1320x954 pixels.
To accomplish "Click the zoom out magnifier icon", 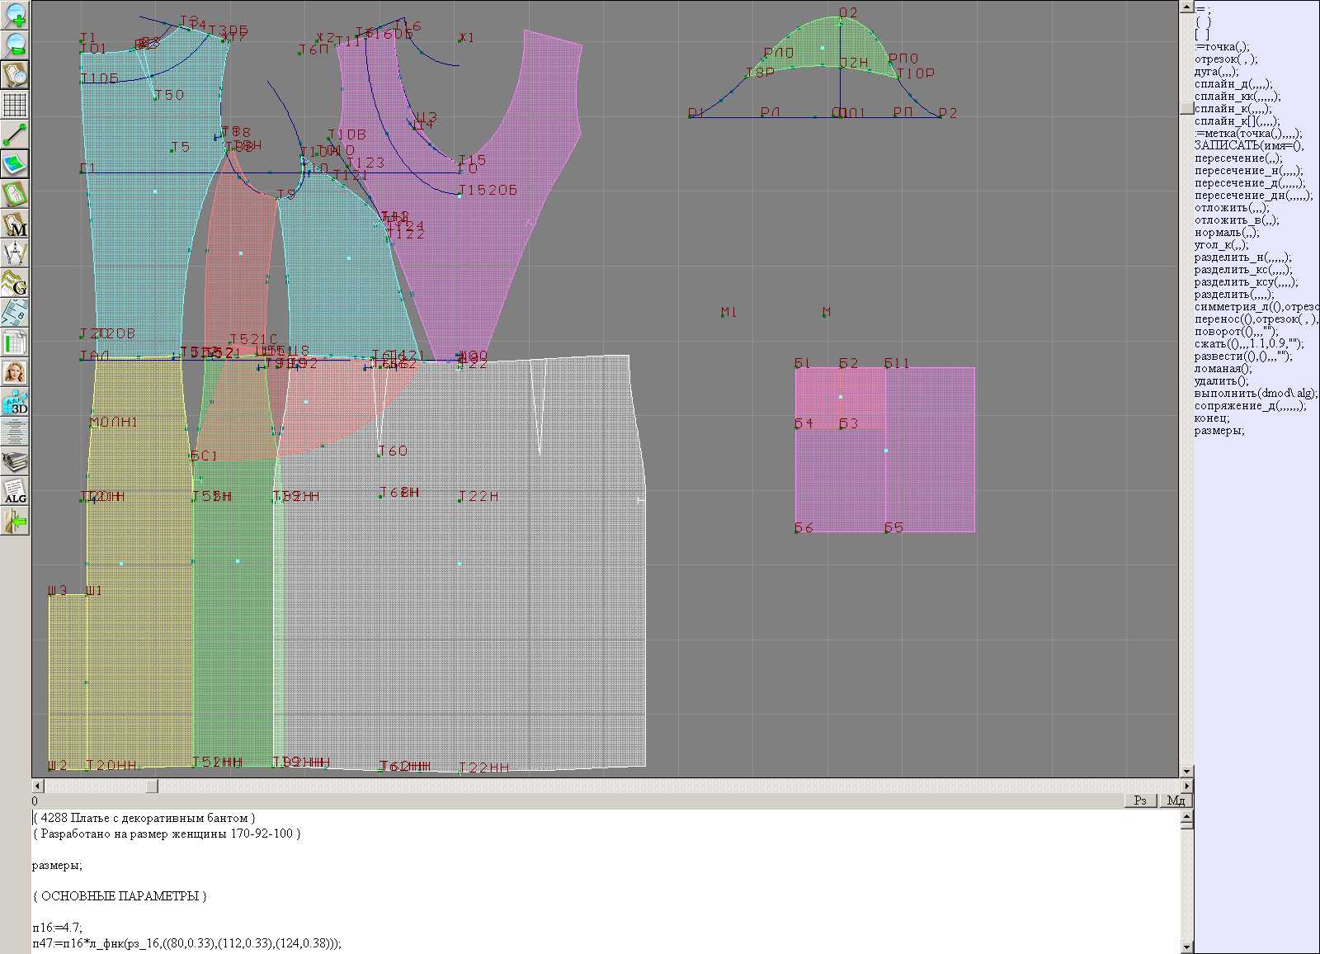I will click(x=15, y=45).
